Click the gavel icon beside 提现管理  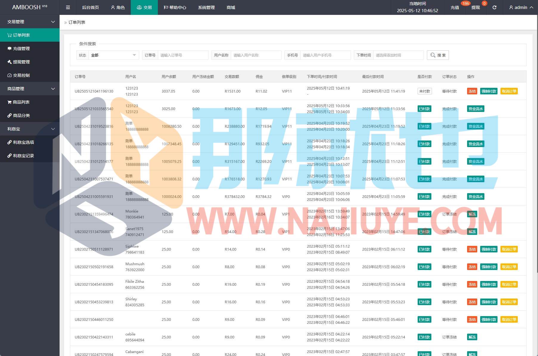(x=10, y=62)
